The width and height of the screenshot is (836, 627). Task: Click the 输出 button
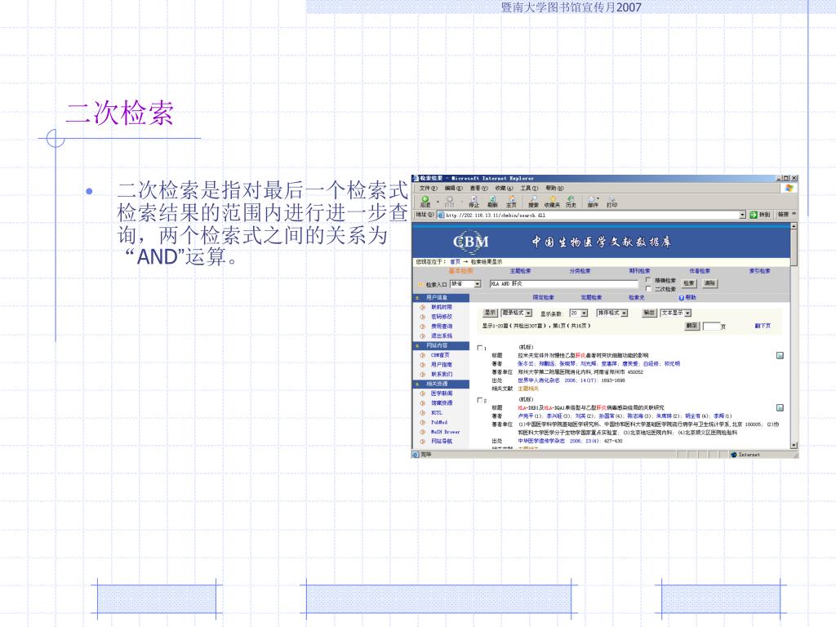pos(649,313)
